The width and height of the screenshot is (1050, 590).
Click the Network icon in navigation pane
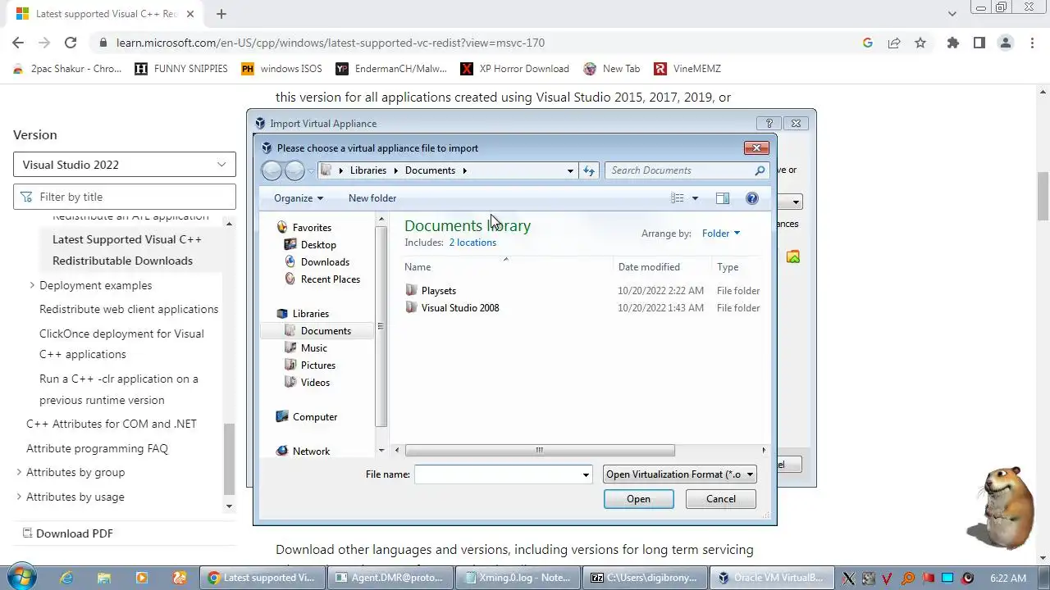point(282,451)
